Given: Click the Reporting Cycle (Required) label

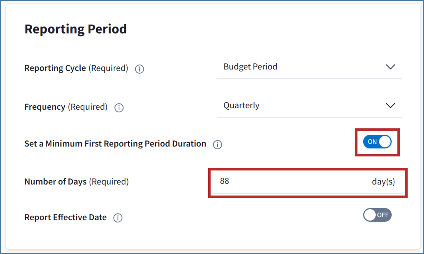Looking at the screenshot, I should (x=76, y=68).
